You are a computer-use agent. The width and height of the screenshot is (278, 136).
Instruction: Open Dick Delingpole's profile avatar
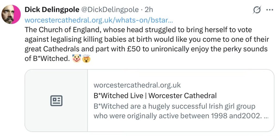(11, 14)
